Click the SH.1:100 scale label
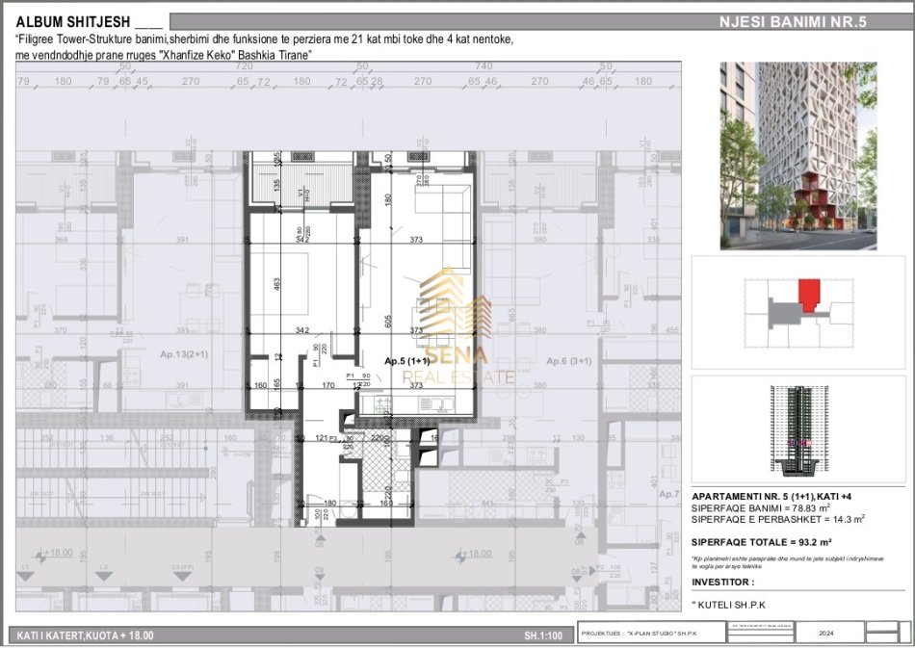This screenshot has width=915, height=648. (x=545, y=635)
